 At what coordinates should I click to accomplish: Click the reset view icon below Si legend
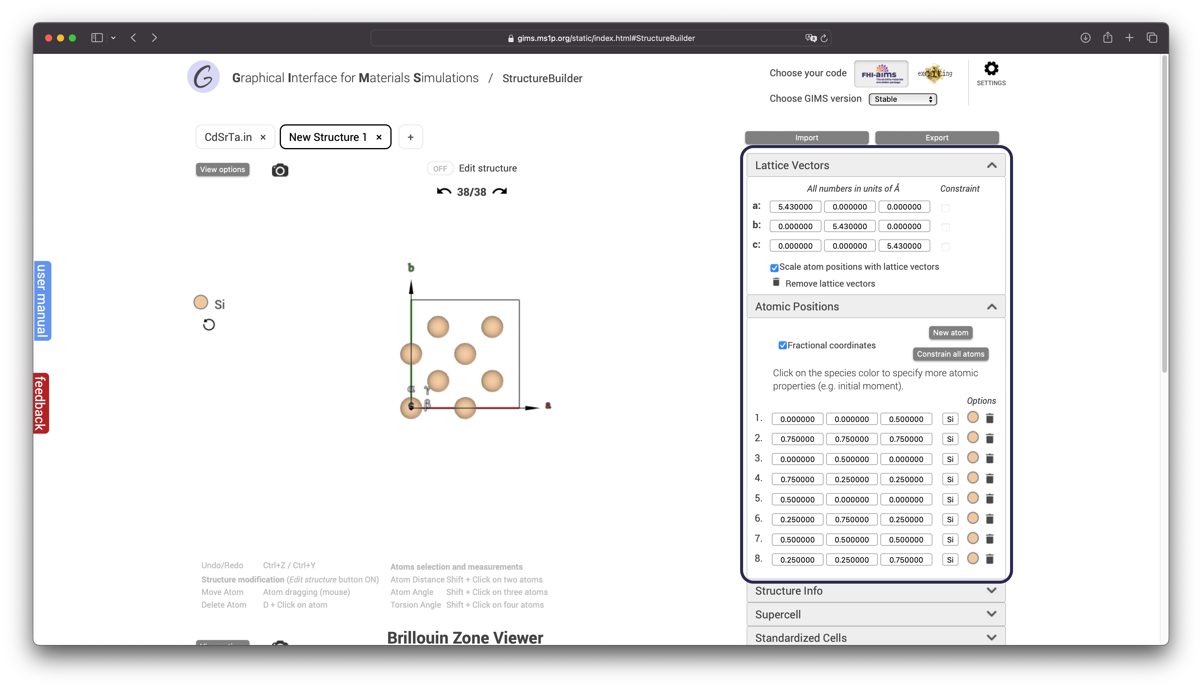pos(209,325)
